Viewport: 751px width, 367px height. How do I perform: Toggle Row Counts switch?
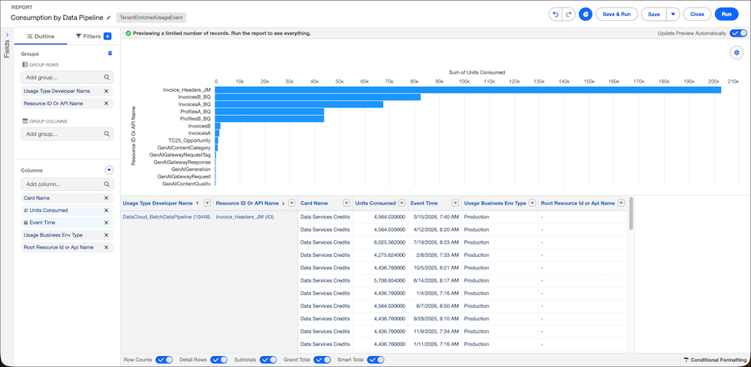click(x=164, y=359)
